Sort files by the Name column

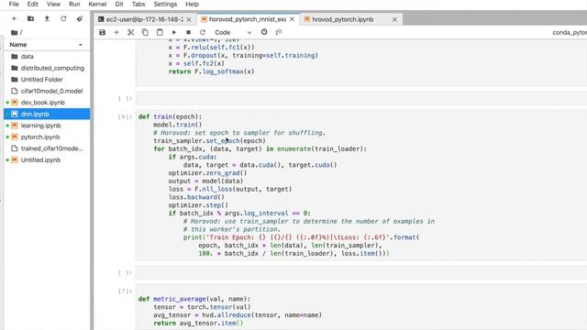click(47, 45)
